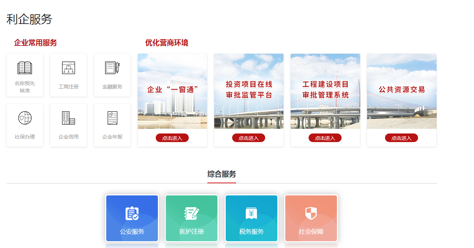
Task: Click the 社保办理 label text
Action: [25, 137]
